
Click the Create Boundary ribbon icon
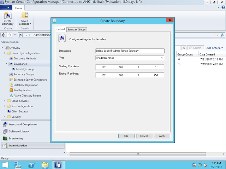coord(7,18)
